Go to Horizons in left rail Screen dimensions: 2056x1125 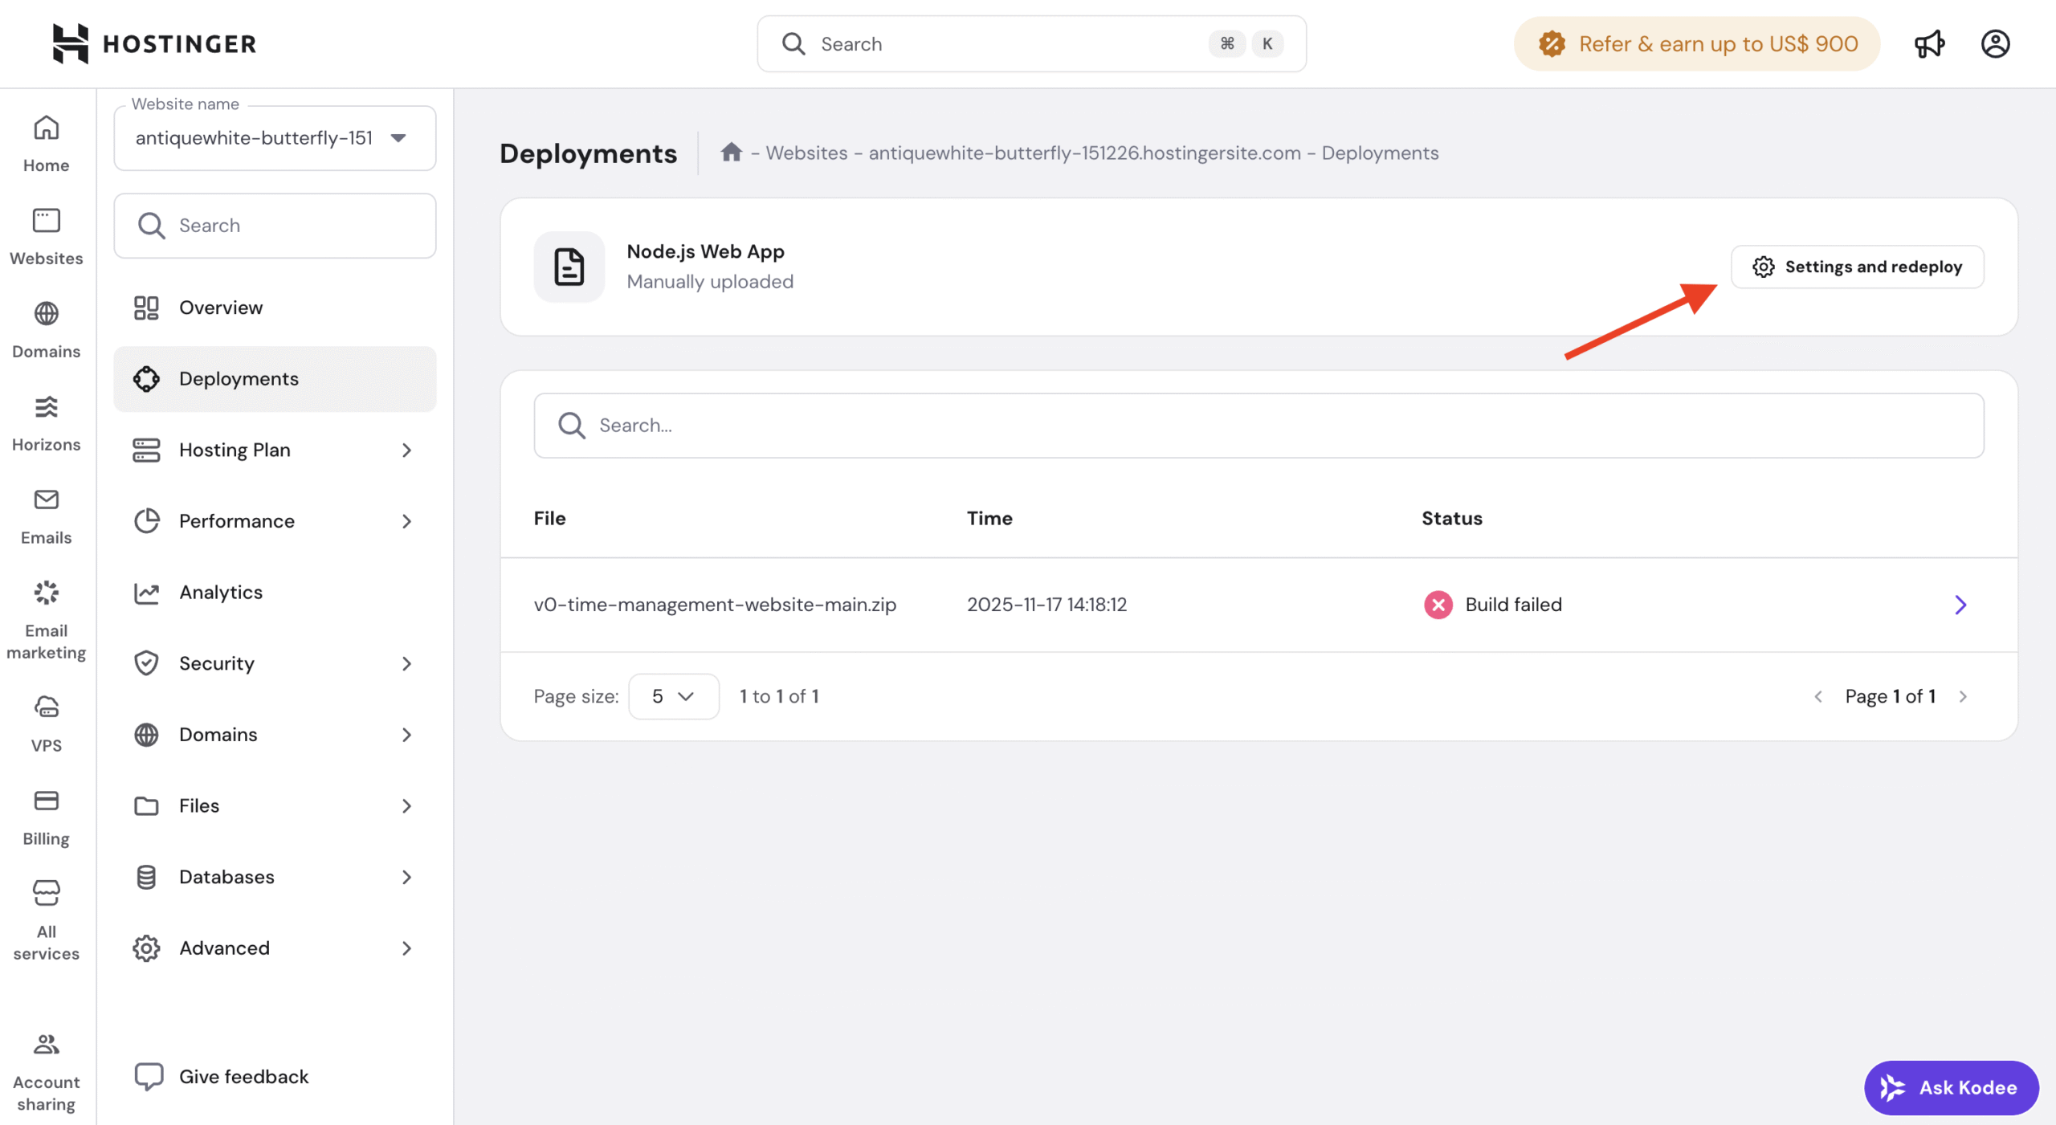click(46, 423)
